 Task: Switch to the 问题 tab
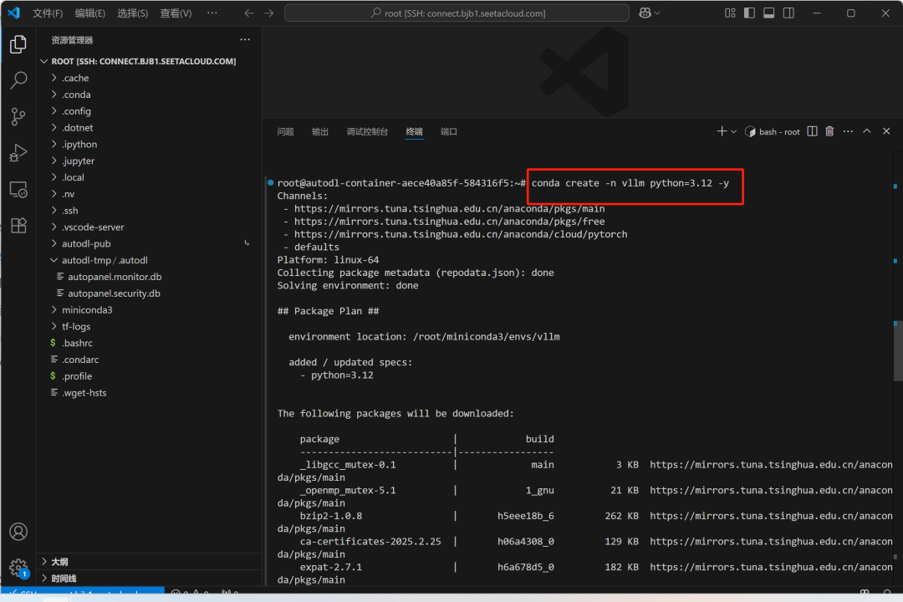click(285, 132)
